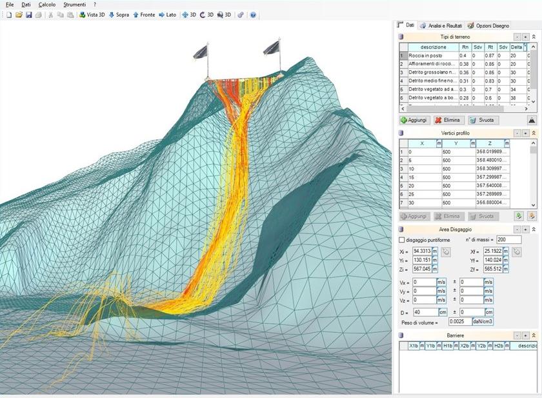
Task: Click the new file icon
Action: 9,14
